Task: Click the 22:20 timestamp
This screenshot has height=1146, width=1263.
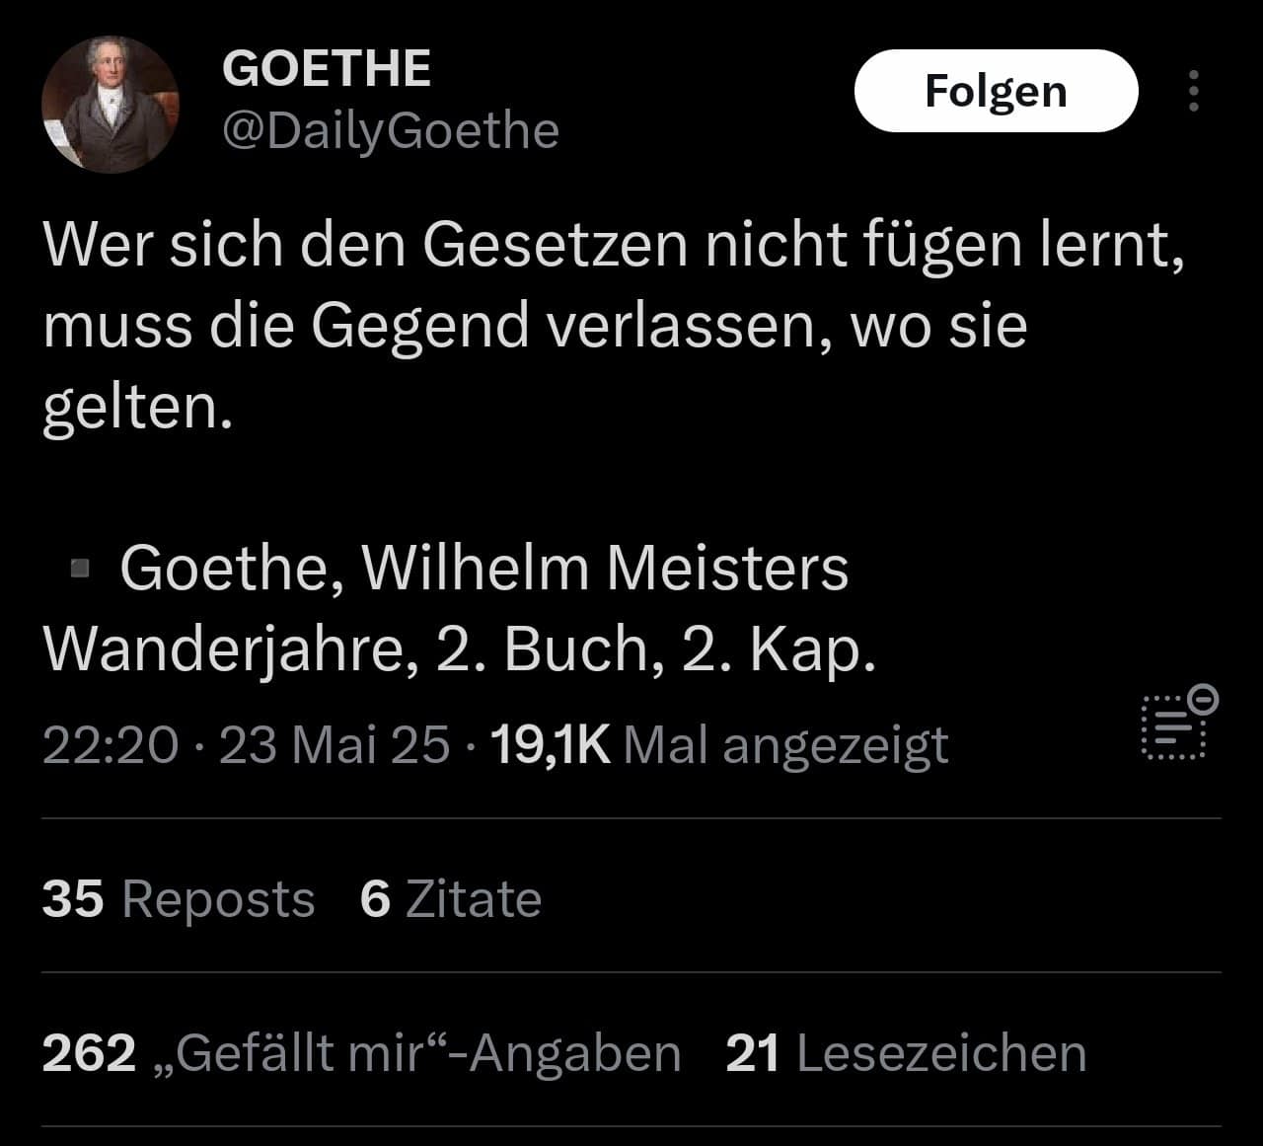Action: 111,744
